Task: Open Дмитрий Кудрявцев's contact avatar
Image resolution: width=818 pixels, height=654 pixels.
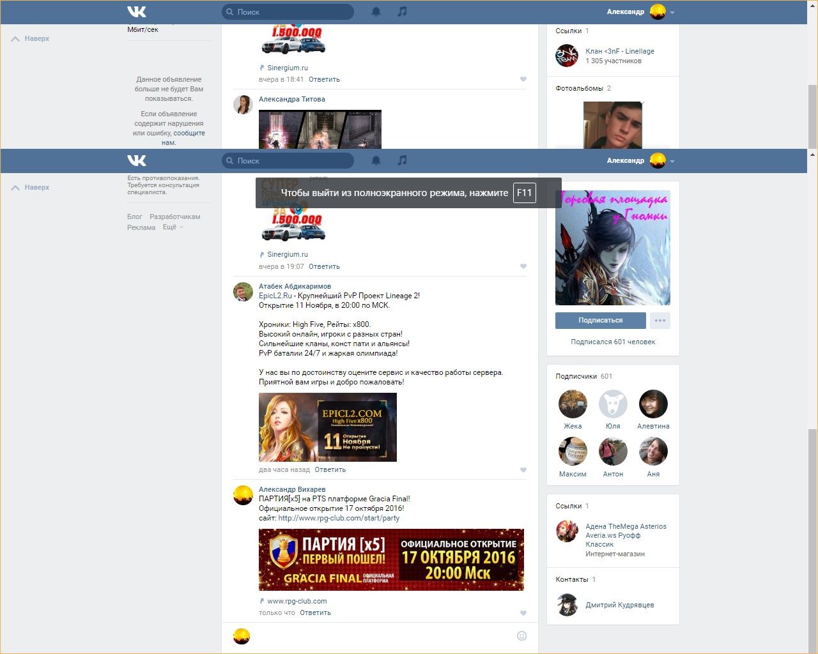Action: (x=567, y=605)
